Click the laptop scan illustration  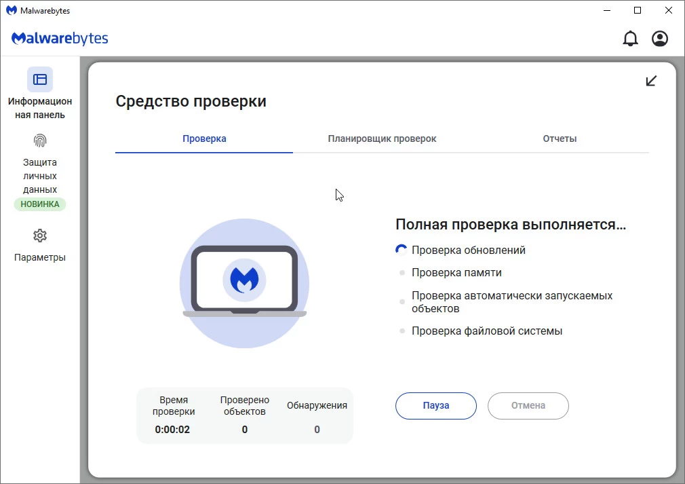244,283
